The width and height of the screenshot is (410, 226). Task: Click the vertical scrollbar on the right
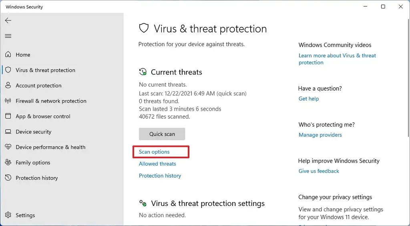(x=409, y=79)
